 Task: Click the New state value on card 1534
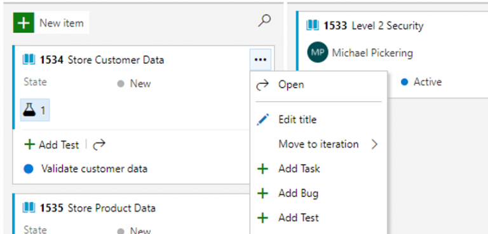140,83
